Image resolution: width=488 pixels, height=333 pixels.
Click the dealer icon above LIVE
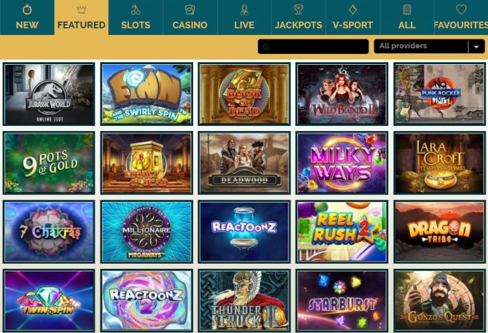[244, 10]
